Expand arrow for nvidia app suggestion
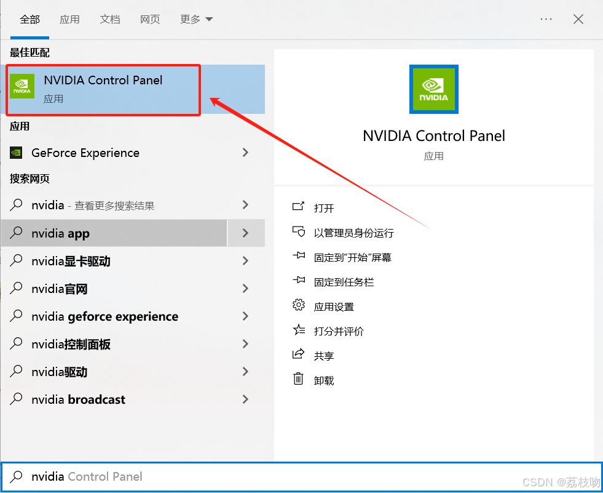The height and width of the screenshot is (493, 603). (245, 233)
